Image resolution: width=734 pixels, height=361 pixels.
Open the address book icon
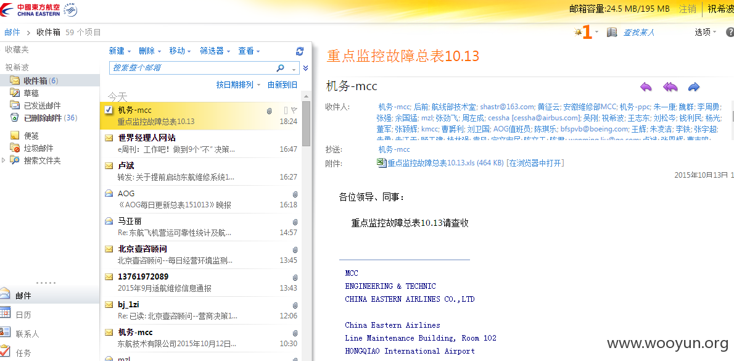tap(612, 32)
